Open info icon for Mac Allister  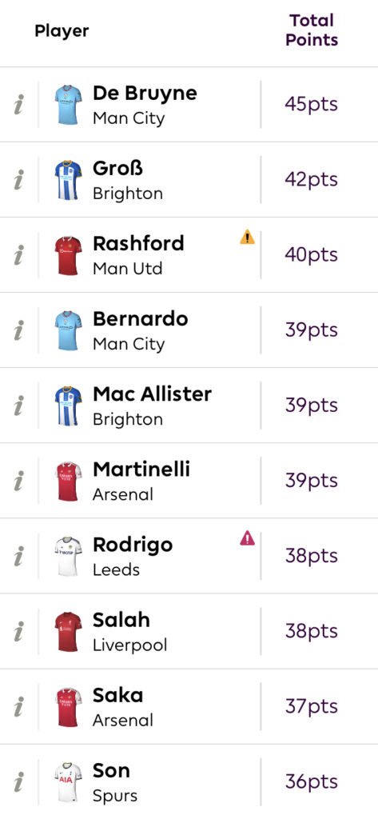19,406
